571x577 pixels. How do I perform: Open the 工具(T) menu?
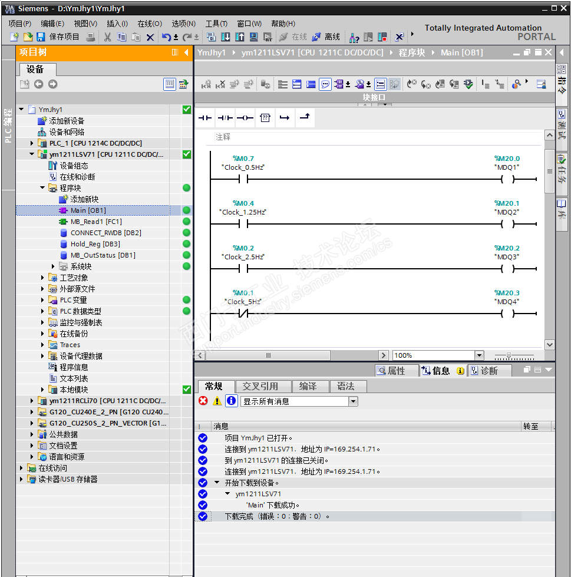216,24
